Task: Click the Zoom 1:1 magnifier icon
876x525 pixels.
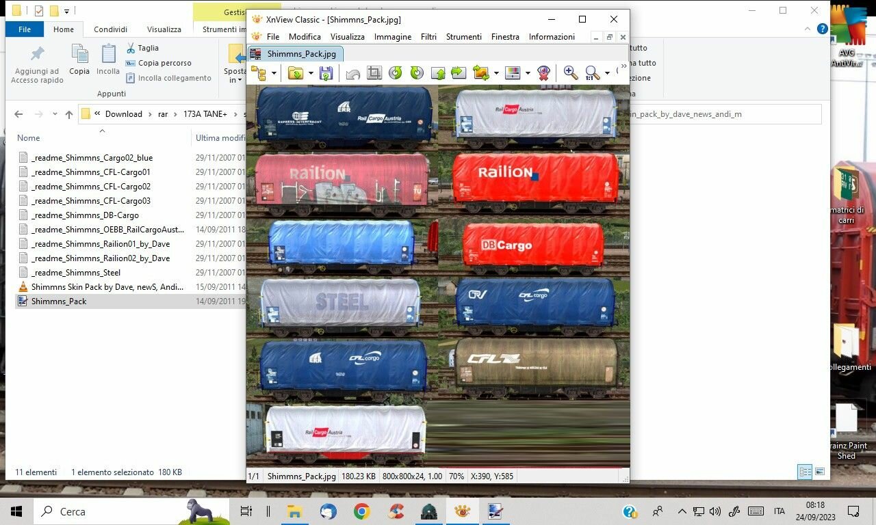Action: pos(593,73)
